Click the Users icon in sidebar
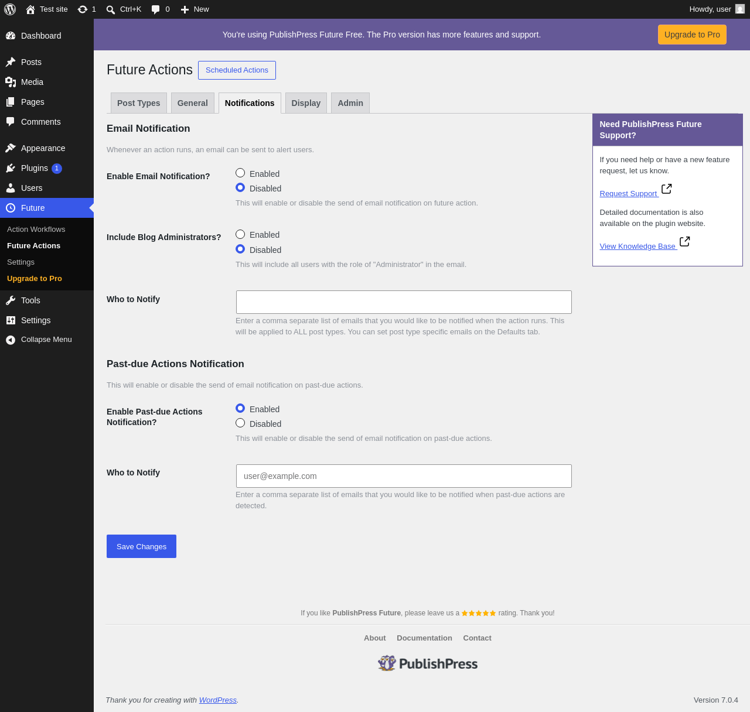Viewport: 750px width, 712px height. pyautogui.click(x=11, y=188)
